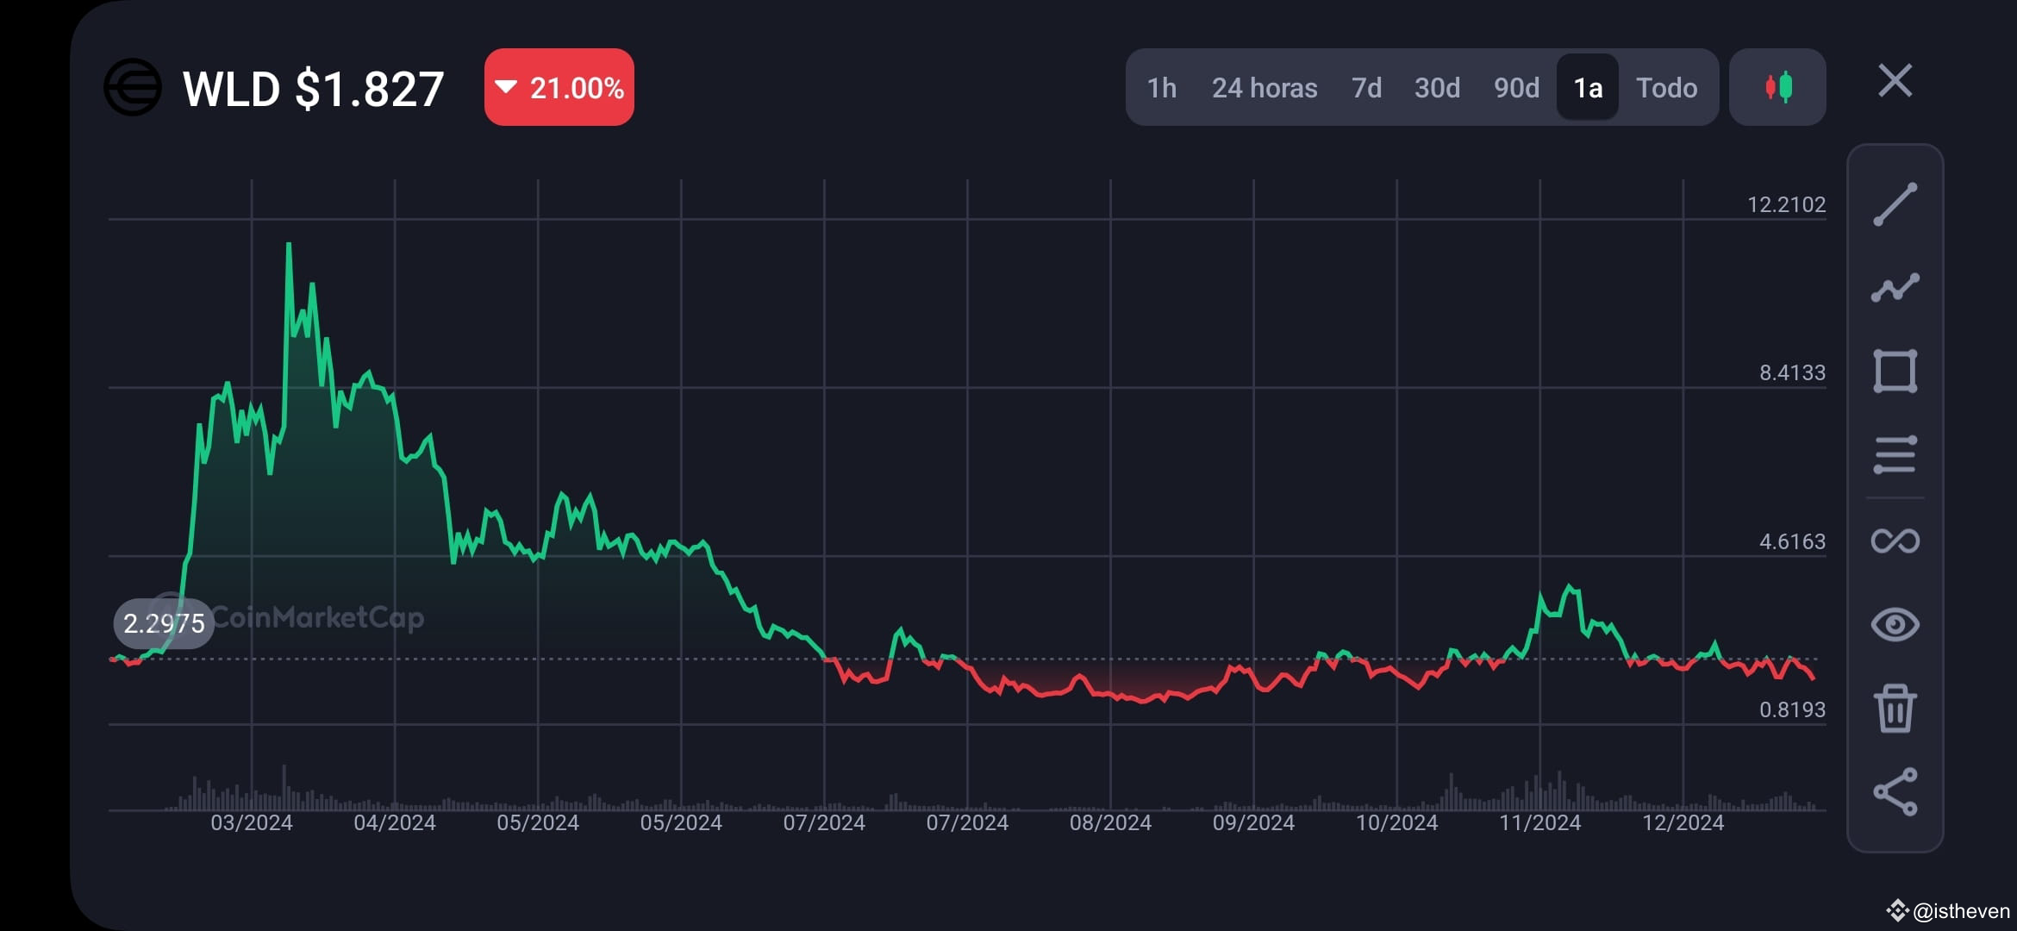Choose the multi-point polyline drawing tool

click(1895, 288)
